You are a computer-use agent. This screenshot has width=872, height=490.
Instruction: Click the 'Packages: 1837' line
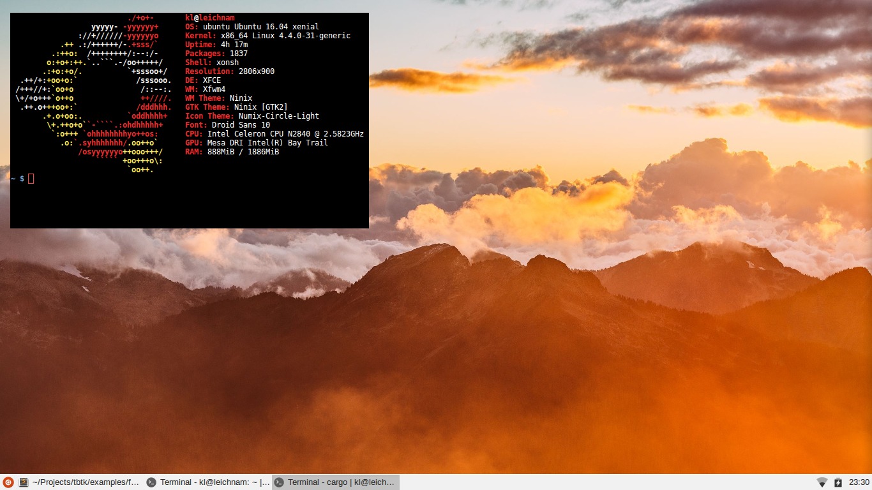pos(216,54)
